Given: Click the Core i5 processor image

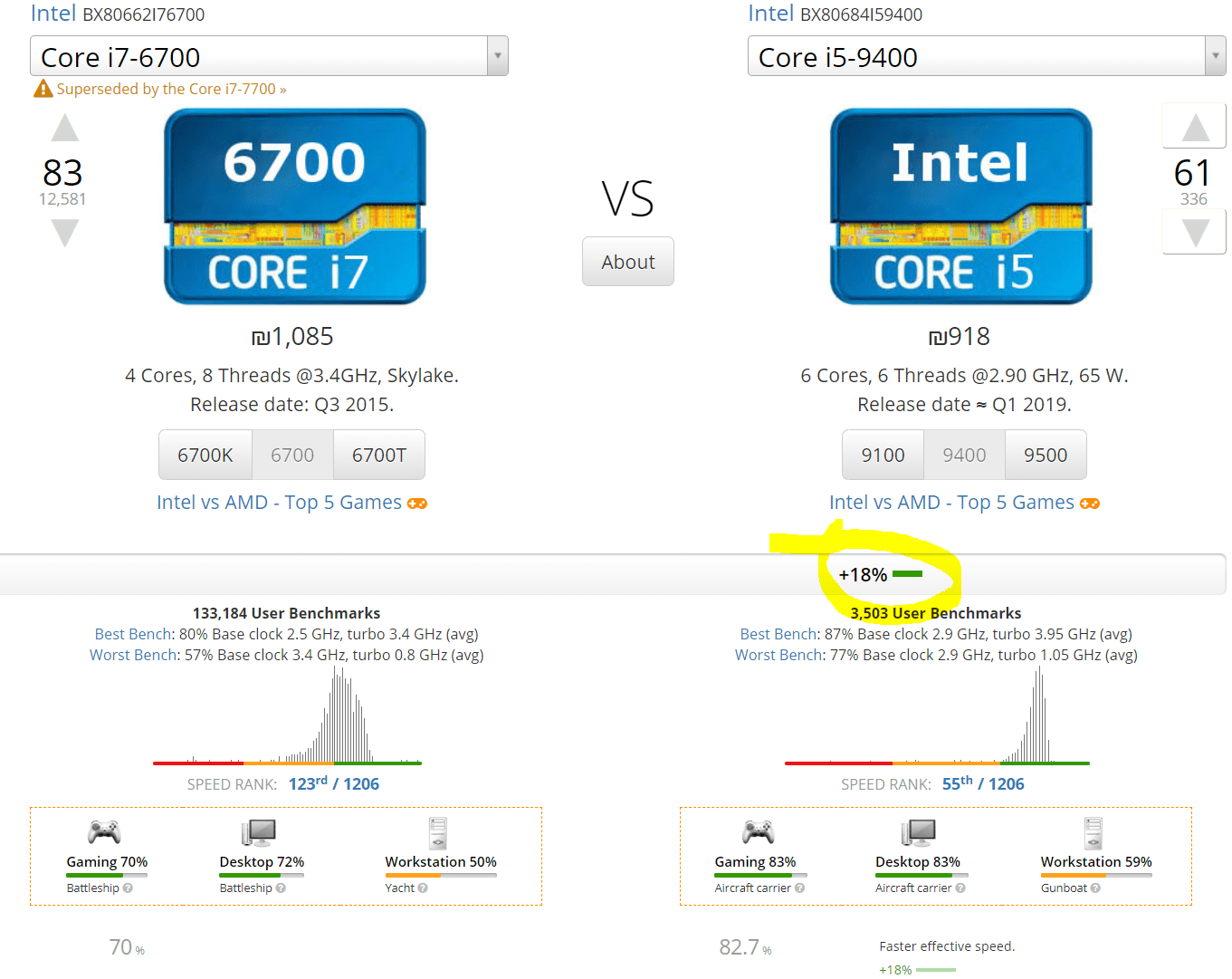Looking at the screenshot, I should coord(960,206).
